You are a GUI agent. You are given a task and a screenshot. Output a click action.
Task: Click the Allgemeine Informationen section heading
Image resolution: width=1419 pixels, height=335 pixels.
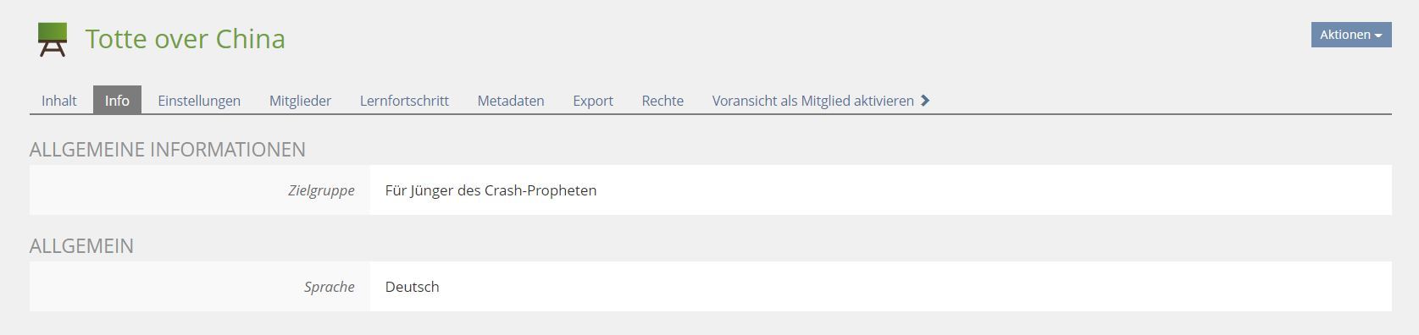tap(168, 150)
